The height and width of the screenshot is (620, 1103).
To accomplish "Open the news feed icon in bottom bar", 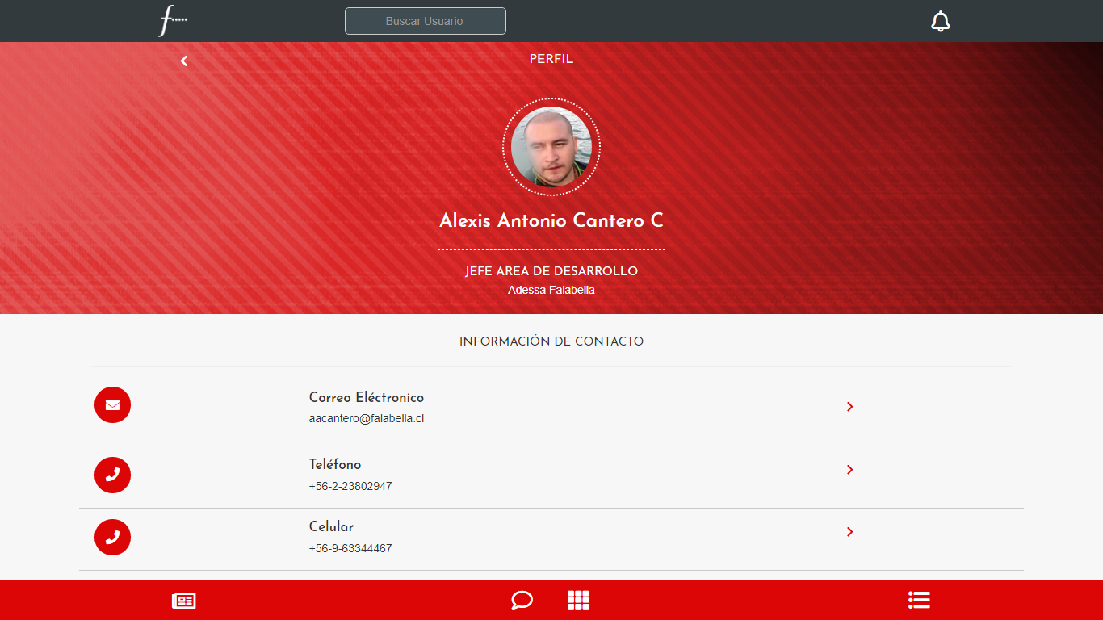I will (x=183, y=601).
